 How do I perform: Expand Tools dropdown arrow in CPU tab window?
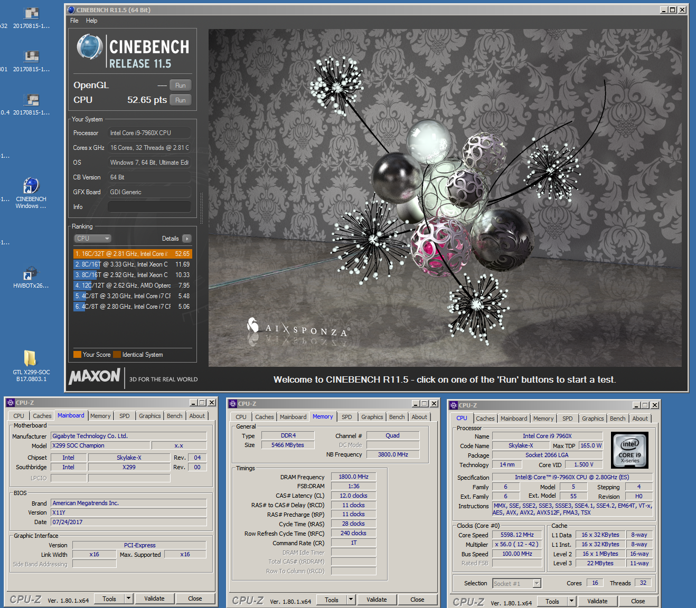[x=571, y=601]
